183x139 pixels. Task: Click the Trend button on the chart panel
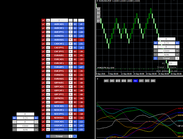pos(166,58)
